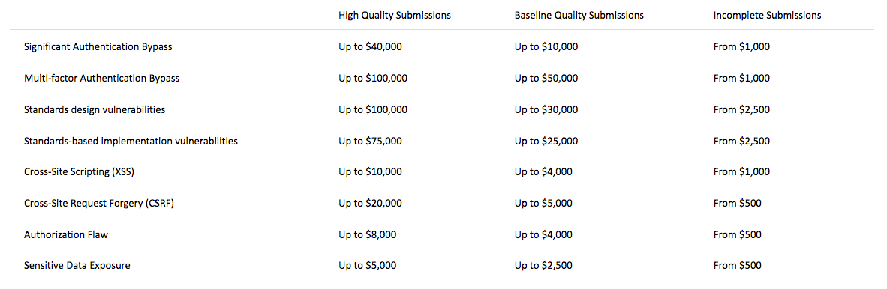Click Cross-Site Request Forgery (CSRF) row label
Screen dimensions: 887x289
point(98,203)
